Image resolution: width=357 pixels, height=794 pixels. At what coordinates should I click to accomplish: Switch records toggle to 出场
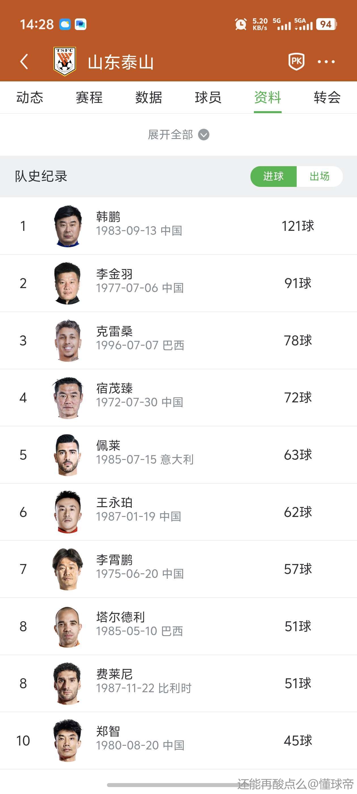pyautogui.click(x=319, y=176)
